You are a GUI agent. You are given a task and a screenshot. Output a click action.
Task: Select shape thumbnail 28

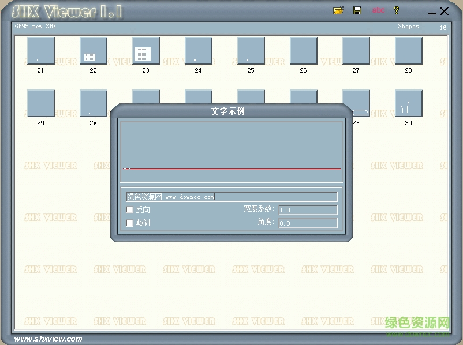[408, 51]
